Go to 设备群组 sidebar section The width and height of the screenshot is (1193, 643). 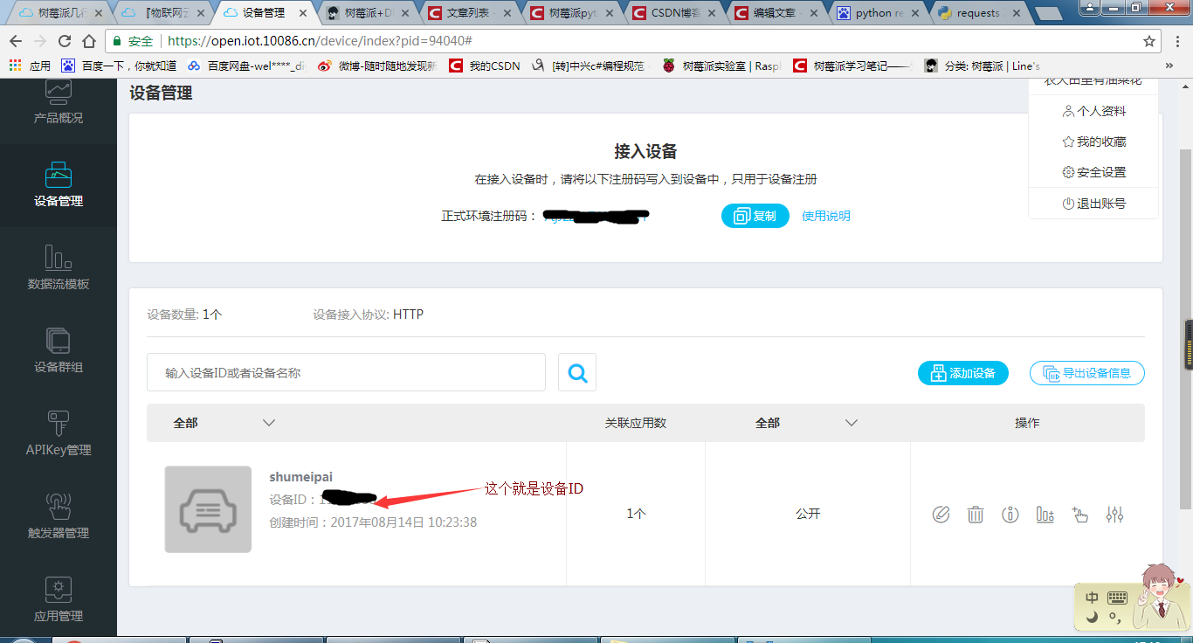coord(59,351)
